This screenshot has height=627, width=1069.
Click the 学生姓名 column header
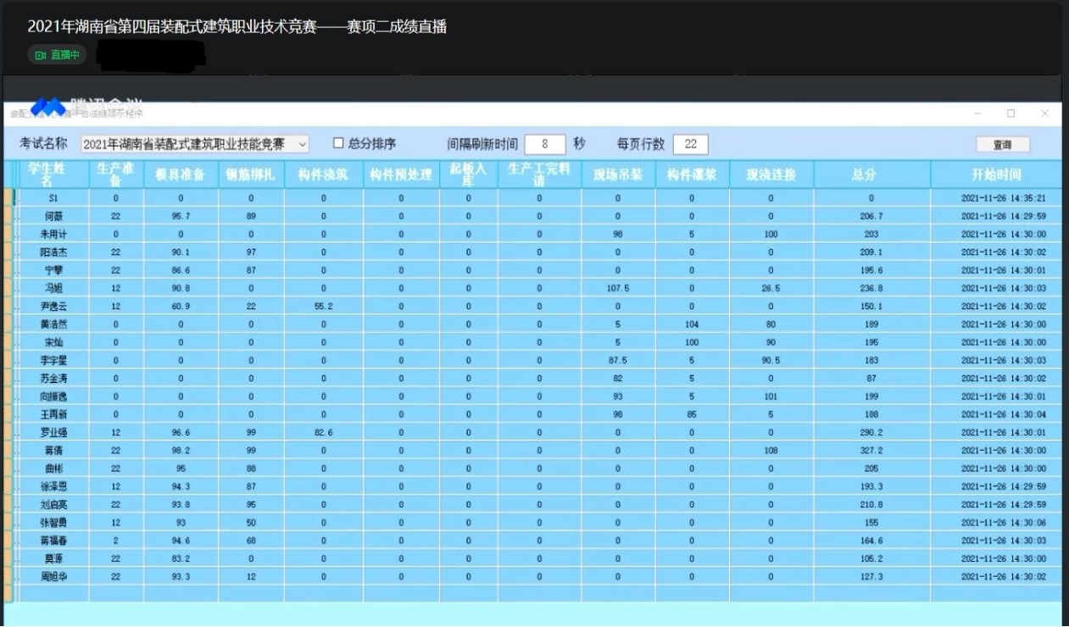point(53,175)
